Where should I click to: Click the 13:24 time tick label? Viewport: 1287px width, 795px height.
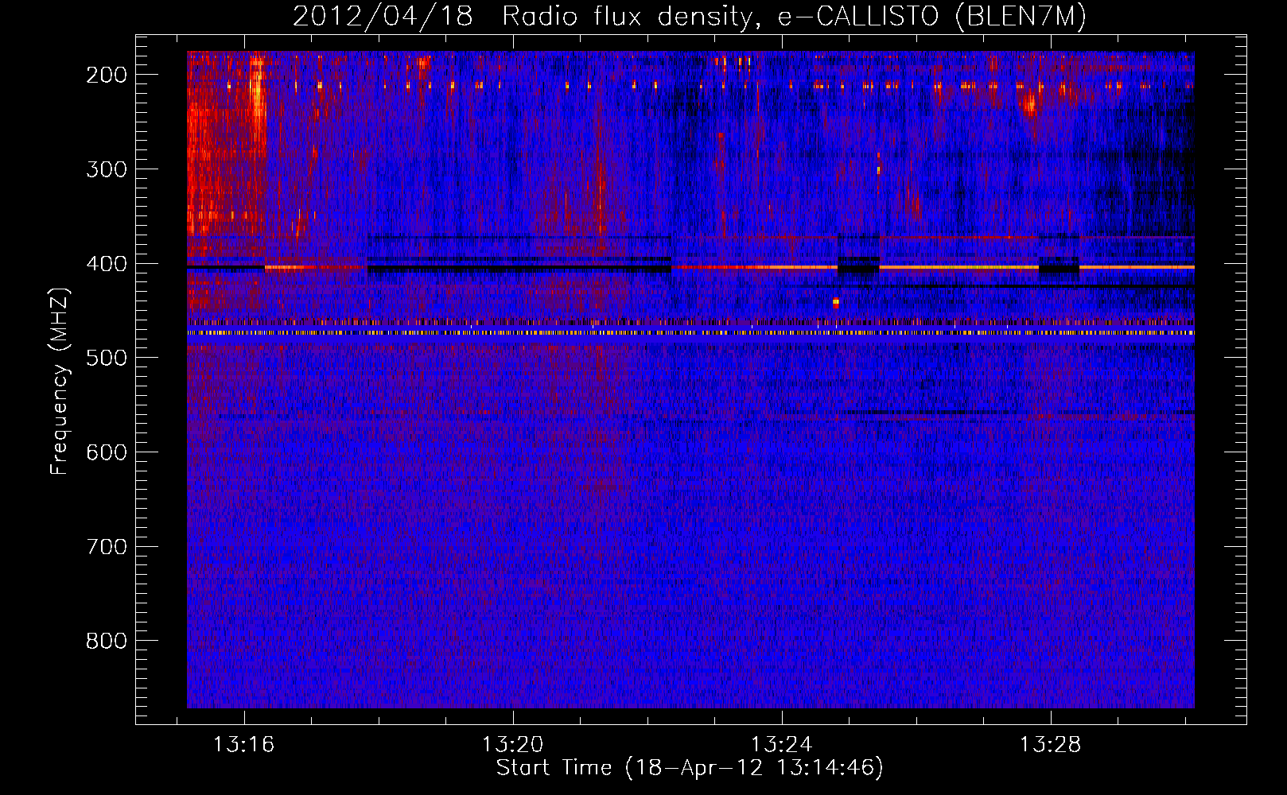coord(781,744)
